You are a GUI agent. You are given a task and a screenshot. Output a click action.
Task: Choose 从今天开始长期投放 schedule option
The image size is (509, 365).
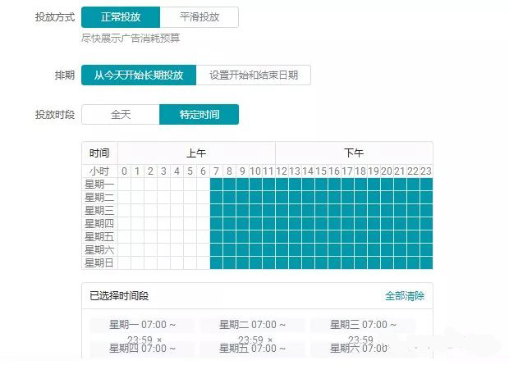tap(139, 75)
